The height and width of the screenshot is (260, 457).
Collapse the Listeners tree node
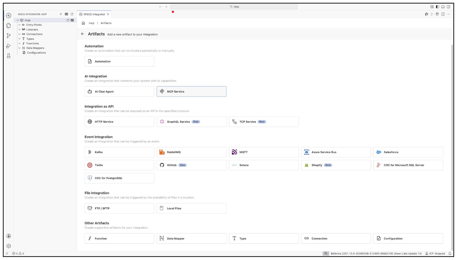click(20, 29)
